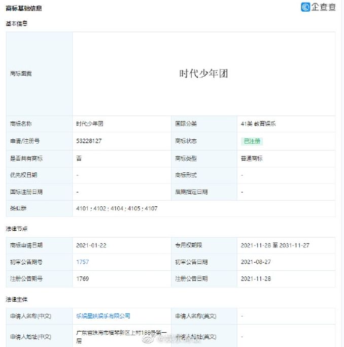This screenshot has width=344, height=347.
Task: Click the green 已注册 status badge
Action: [x=252, y=141]
